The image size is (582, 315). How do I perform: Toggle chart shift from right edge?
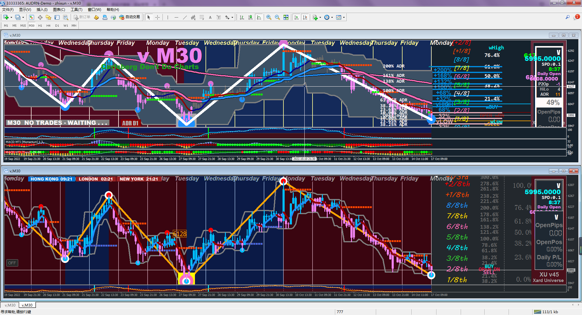[x=305, y=17]
